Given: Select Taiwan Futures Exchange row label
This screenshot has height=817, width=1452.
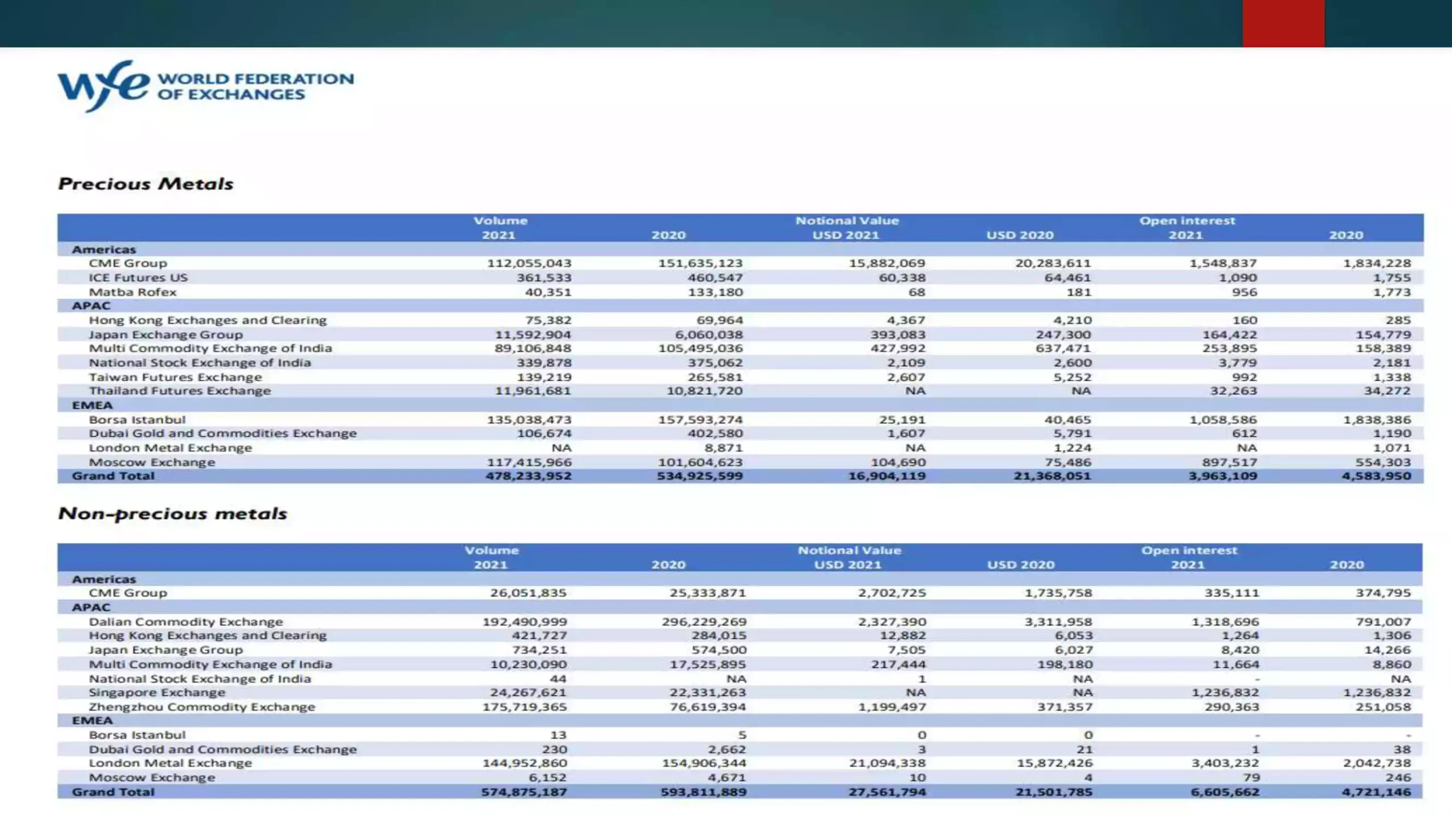Looking at the screenshot, I should 175,377.
